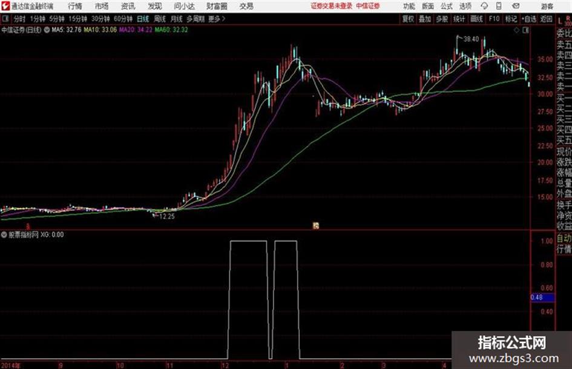The width and height of the screenshot is (572, 369).
Task: Click the 通达信 logo icon in the title bar
Action: click(x=5, y=6)
